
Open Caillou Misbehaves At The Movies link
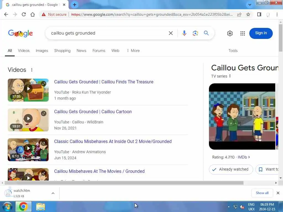coord(99,171)
